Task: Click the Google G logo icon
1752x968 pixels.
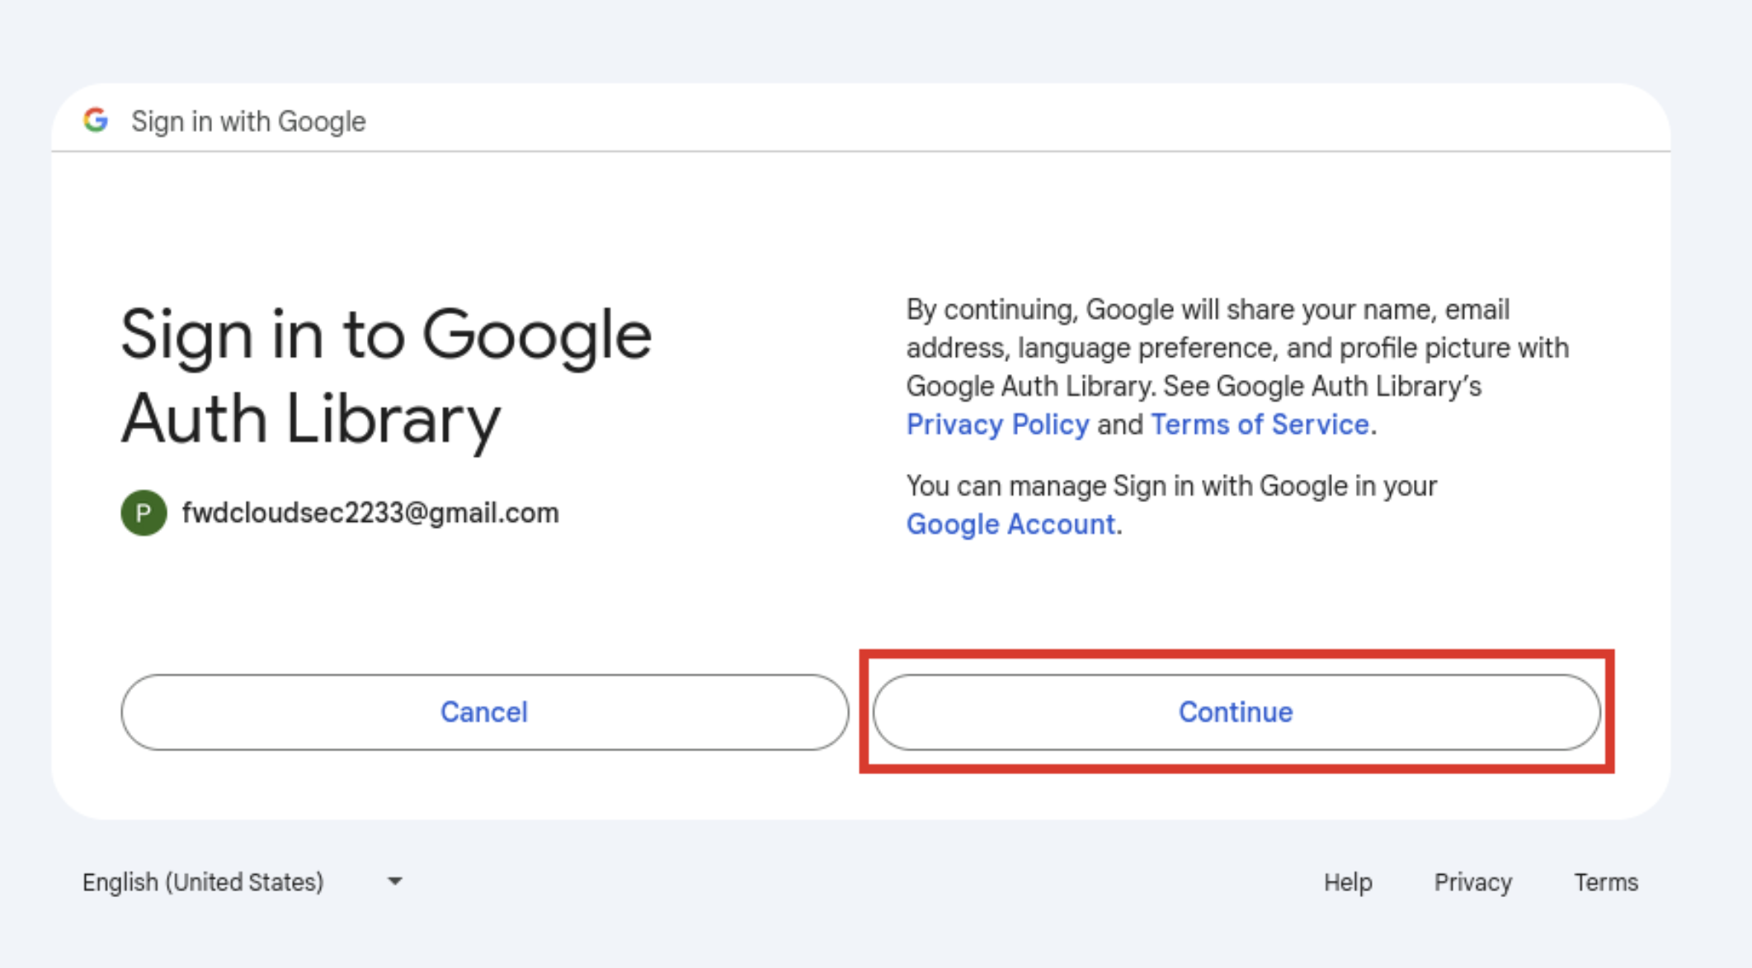Action: click(96, 120)
